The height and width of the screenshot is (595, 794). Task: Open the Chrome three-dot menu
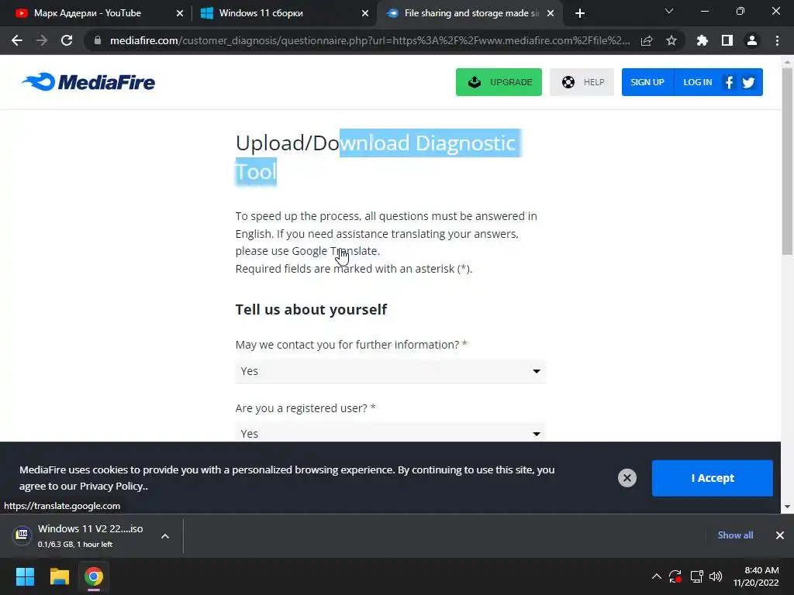coord(777,40)
